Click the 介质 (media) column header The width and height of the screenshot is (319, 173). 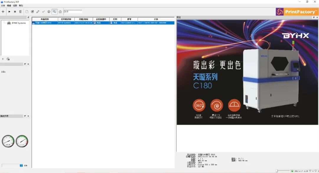156,19
